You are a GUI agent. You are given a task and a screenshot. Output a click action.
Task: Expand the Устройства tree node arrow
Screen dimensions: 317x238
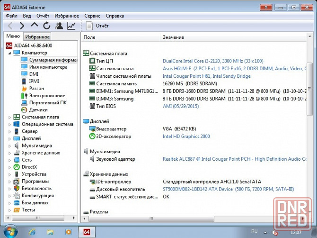9,174
